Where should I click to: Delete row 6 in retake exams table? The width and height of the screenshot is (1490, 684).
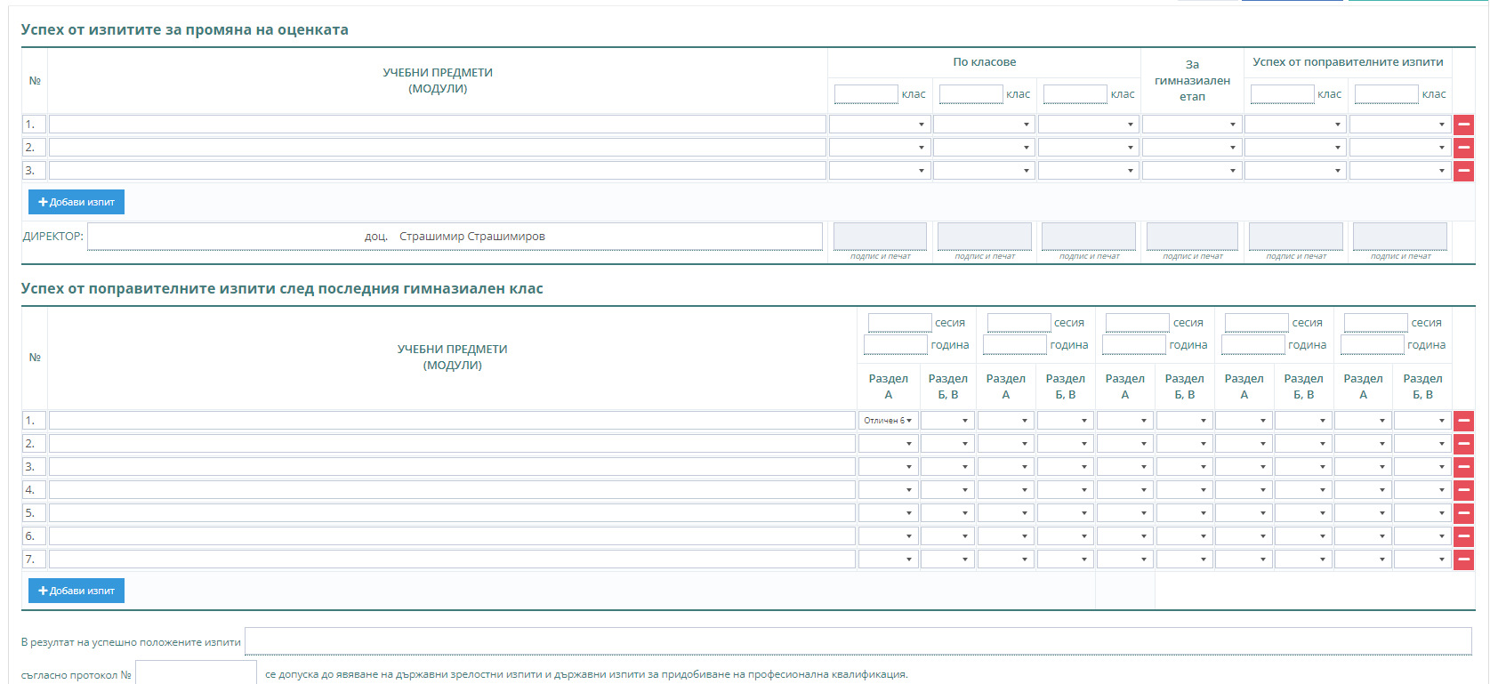(x=1463, y=536)
